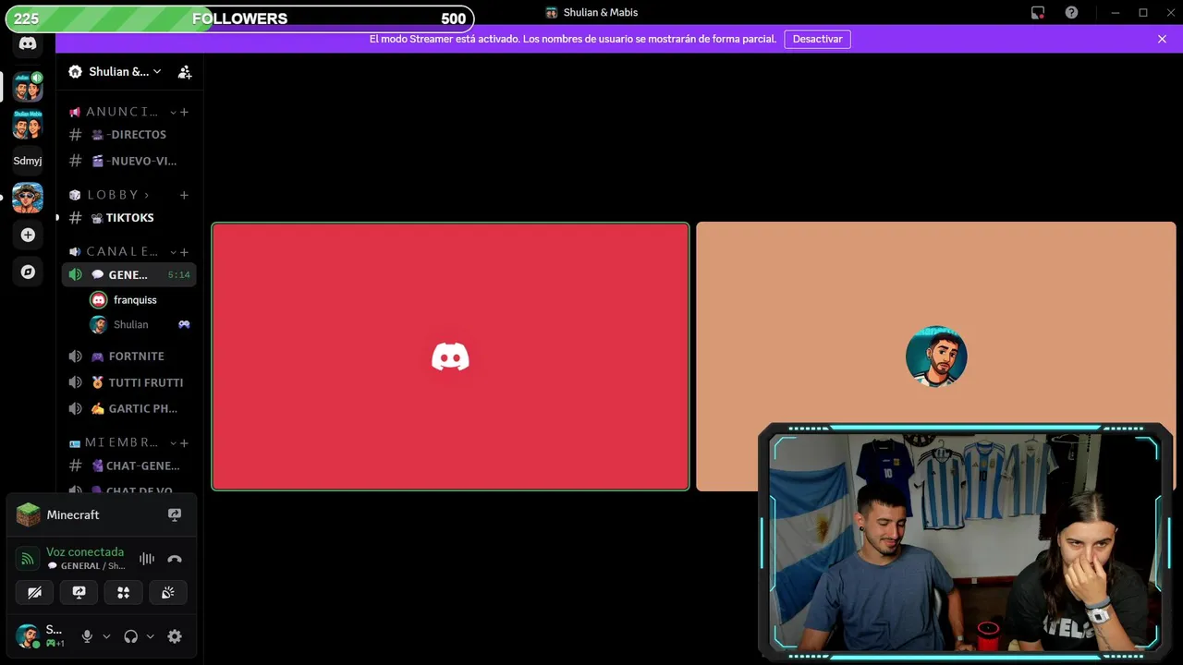This screenshot has width=1183, height=665.
Task: Create channel in LOBBY category
Action: tap(185, 195)
